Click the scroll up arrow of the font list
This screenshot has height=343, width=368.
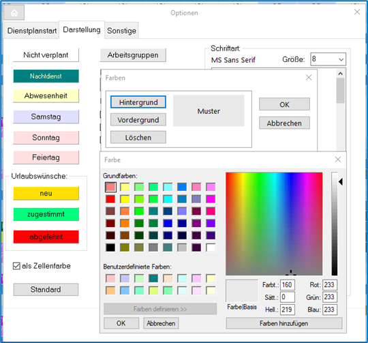pyautogui.click(x=340, y=74)
